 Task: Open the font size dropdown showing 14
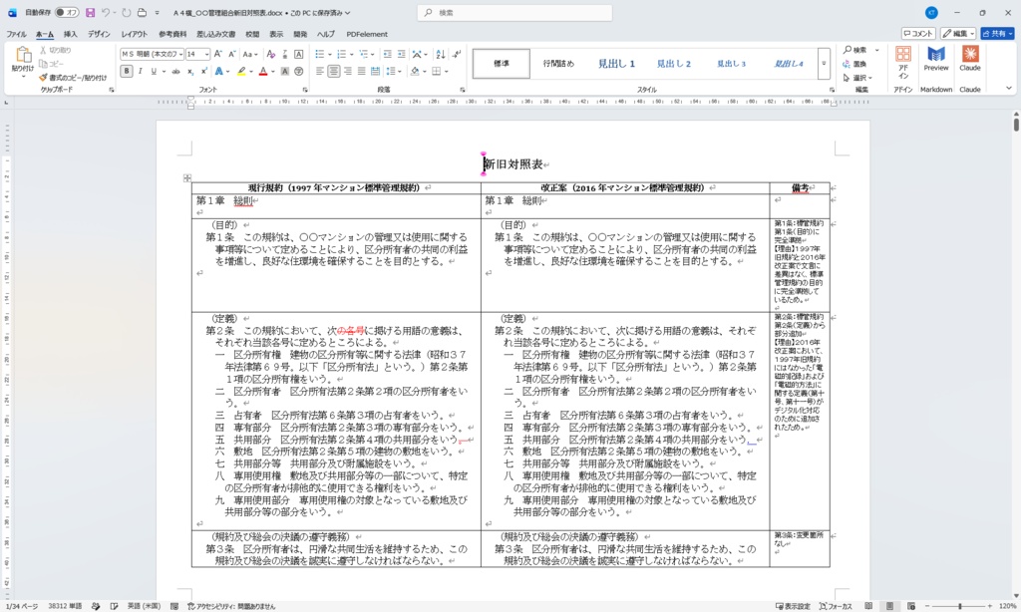(x=207, y=54)
